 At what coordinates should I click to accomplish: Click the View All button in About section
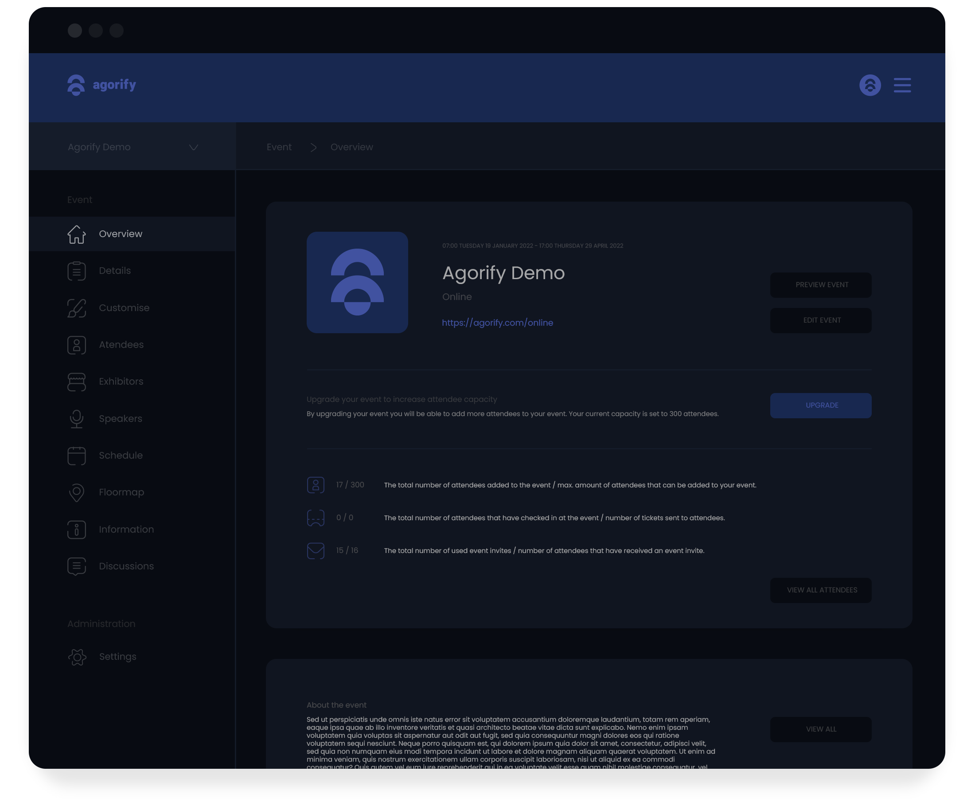point(821,729)
